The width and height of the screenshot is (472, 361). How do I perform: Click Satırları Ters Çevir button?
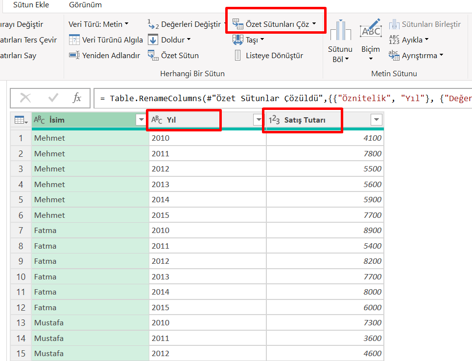tap(28, 40)
